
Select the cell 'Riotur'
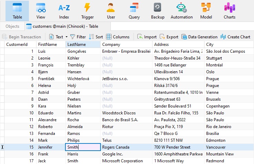(126, 127)
